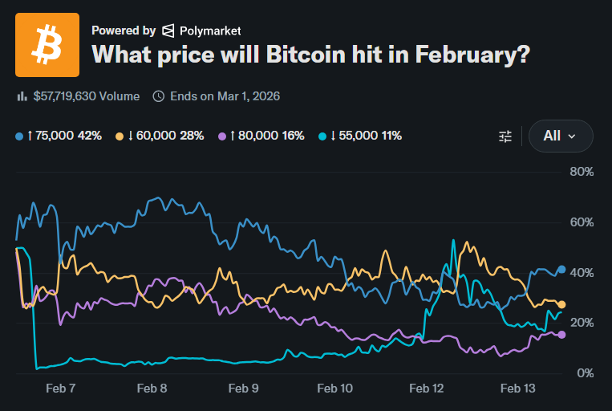The height and width of the screenshot is (411, 612).
Task: Toggle the ↑ 80,000 16% series
Action: 267,136
